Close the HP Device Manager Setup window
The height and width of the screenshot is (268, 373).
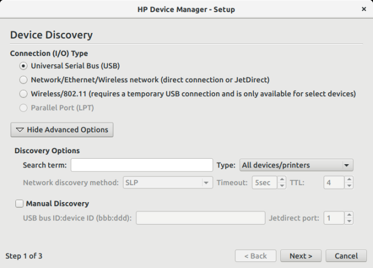(x=364, y=9)
